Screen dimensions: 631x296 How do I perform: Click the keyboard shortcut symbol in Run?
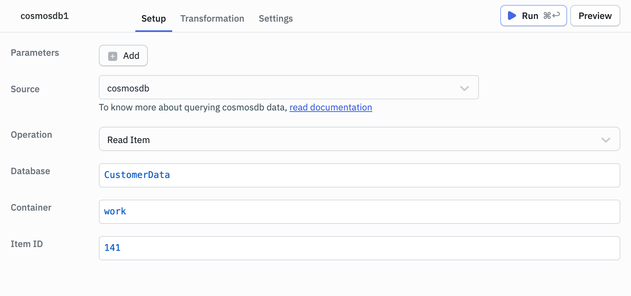[x=551, y=16]
